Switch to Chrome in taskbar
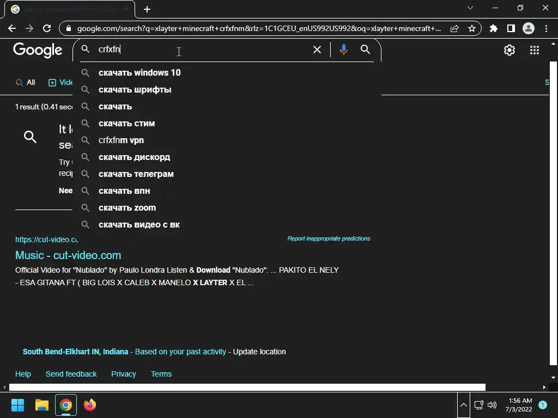This screenshot has width=558, height=418. point(66,405)
